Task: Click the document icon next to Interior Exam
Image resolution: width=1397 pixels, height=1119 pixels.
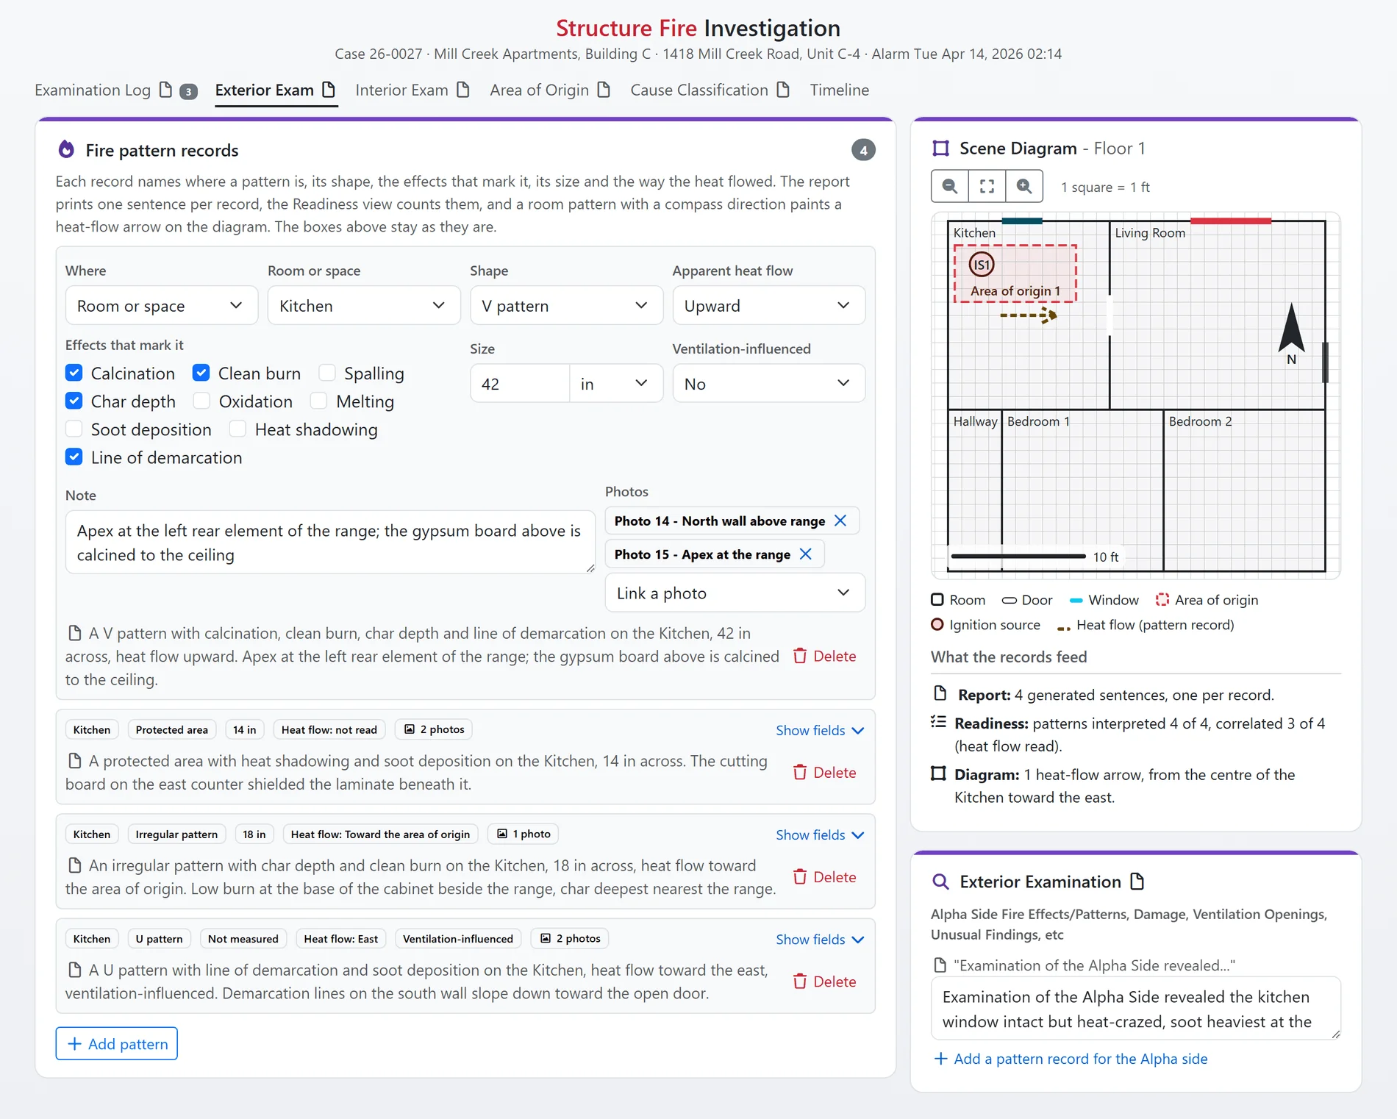Action: tap(463, 90)
